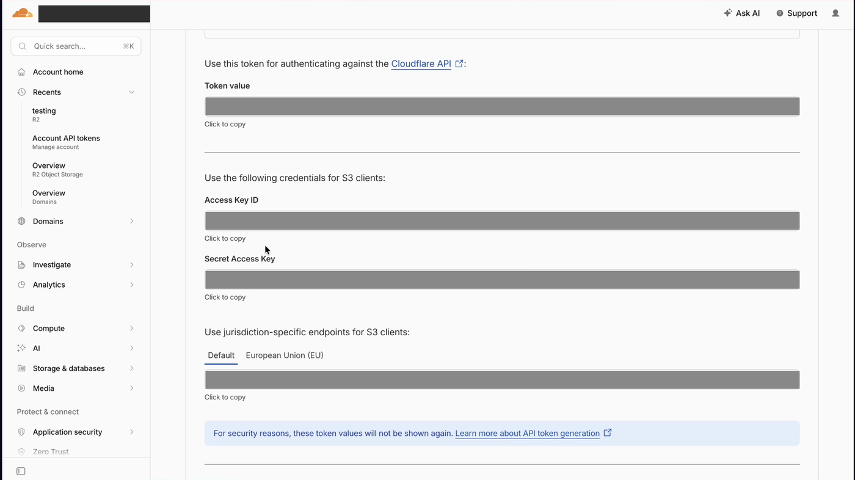Click the Investigate icon

coord(21,264)
